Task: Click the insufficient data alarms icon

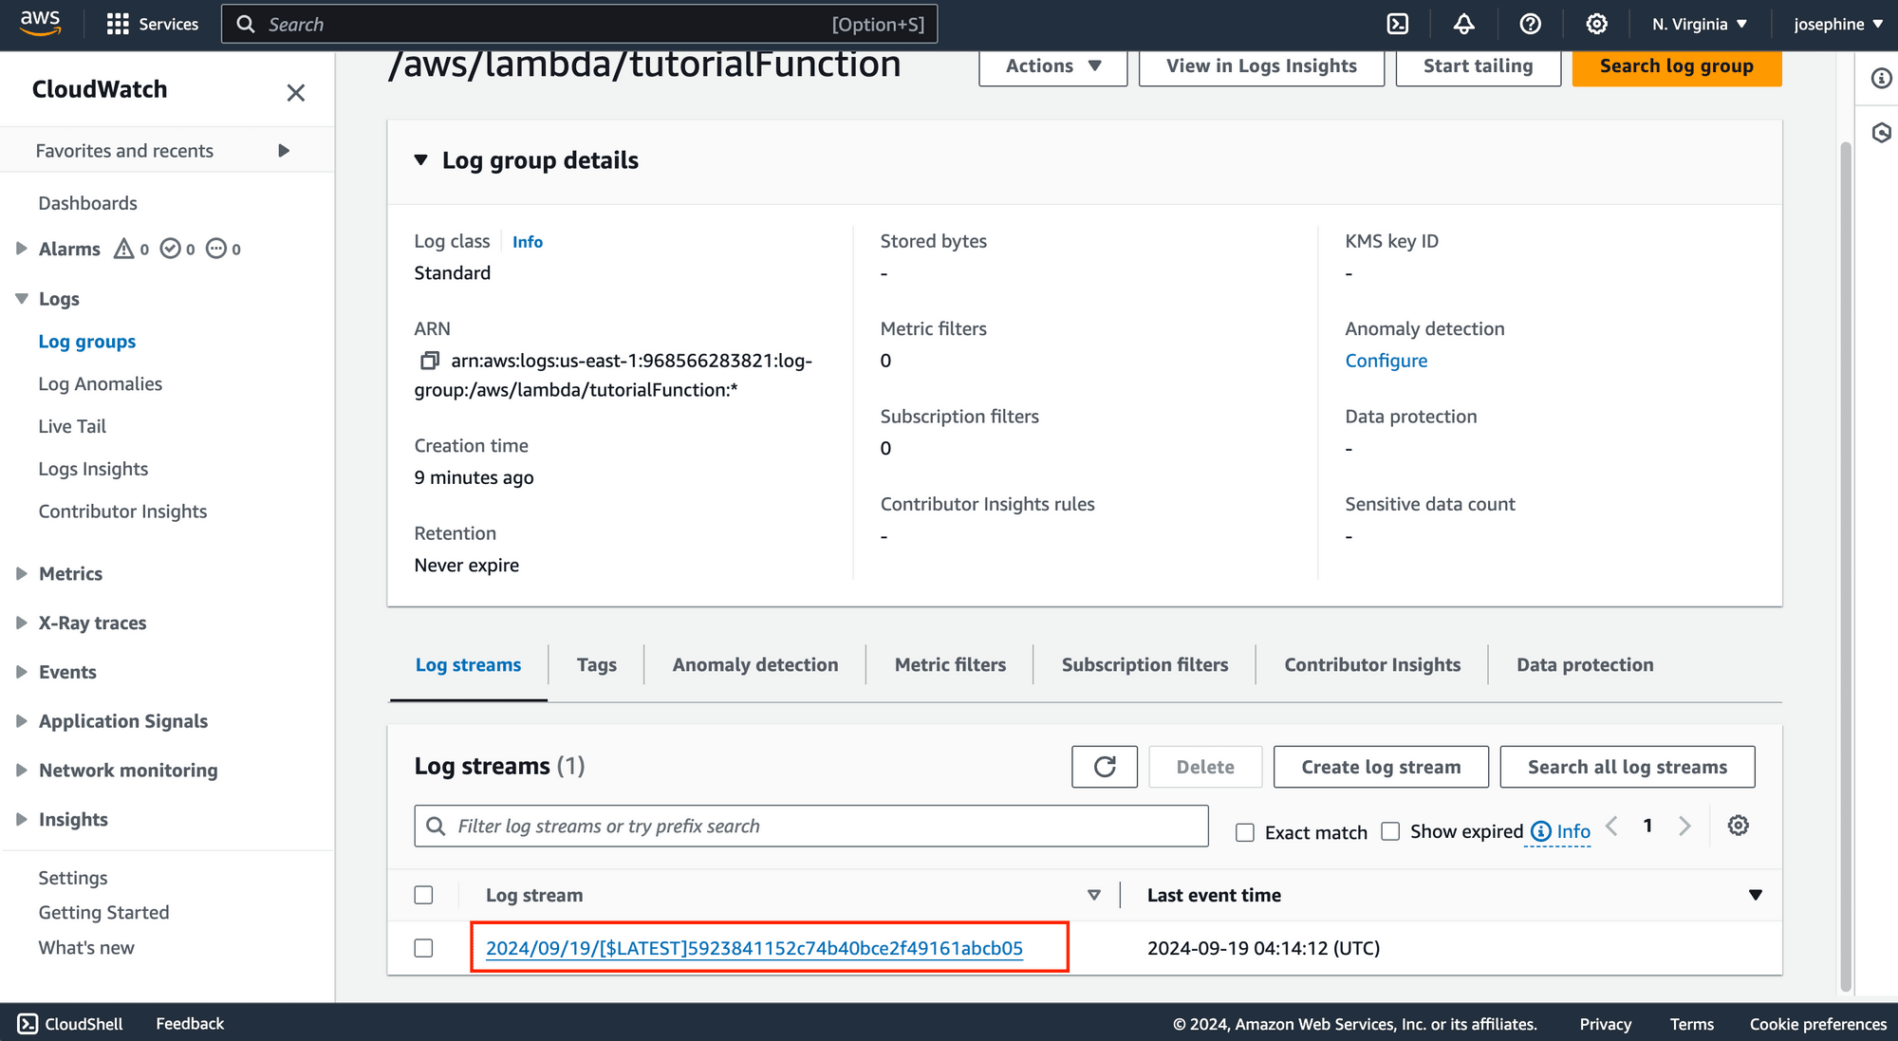Action: point(216,249)
